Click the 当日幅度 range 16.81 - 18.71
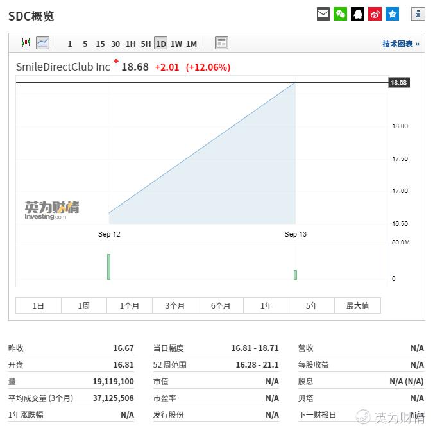The width and height of the screenshot is (433, 433). [255, 348]
